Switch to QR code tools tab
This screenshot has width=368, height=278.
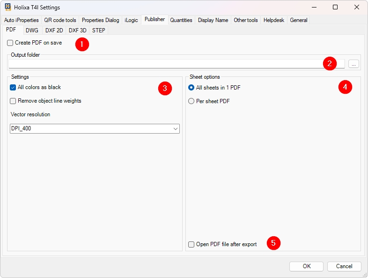click(60, 20)
